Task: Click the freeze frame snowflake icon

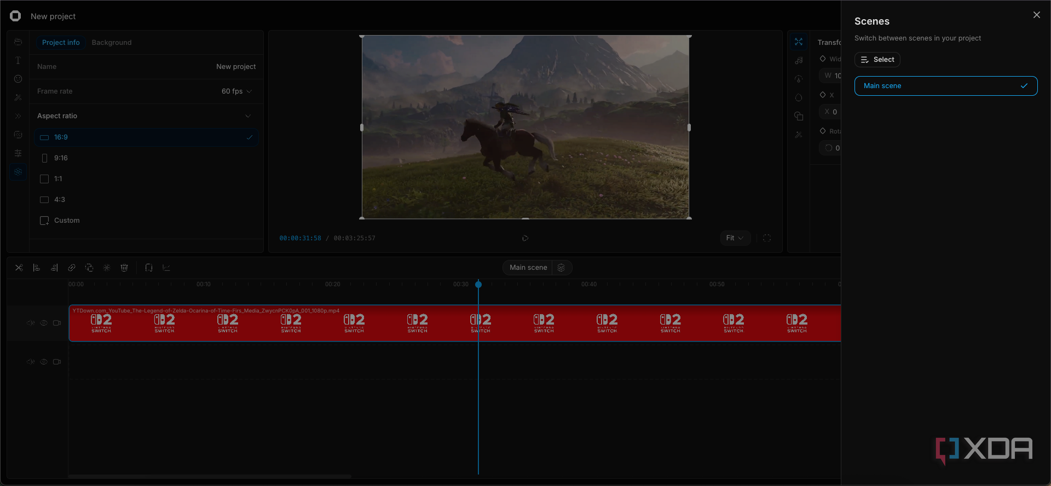Action: (107, 268)
